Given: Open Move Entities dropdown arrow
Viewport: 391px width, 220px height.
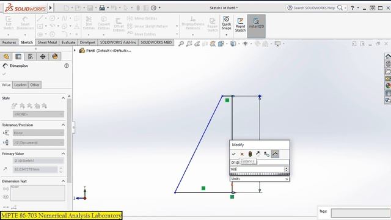Looking at the screenshot, I should (177, 34).
